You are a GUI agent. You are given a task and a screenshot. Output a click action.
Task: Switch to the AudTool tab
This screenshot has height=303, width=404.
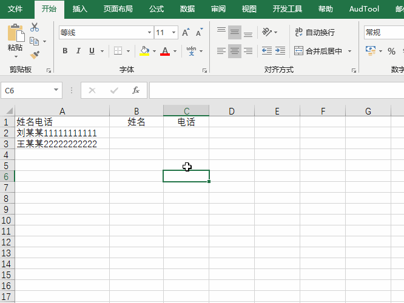(364, 9)
